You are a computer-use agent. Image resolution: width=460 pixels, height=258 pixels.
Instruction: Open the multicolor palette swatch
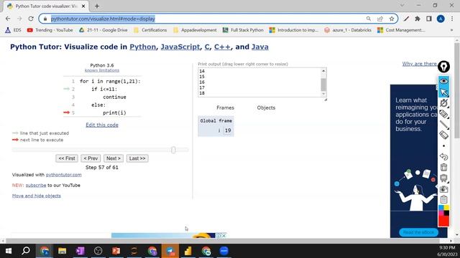[443, 210]
